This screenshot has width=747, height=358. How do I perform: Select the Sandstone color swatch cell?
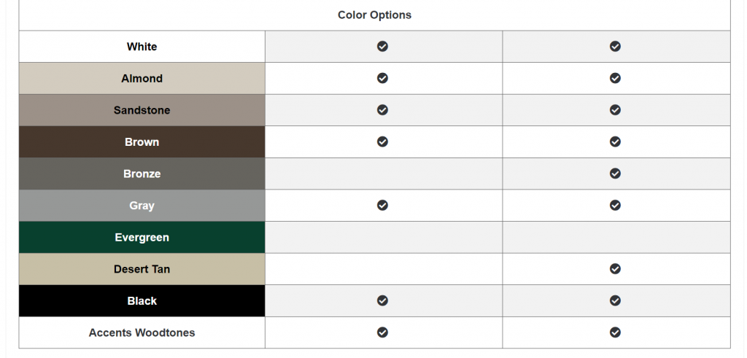(142, 110)
